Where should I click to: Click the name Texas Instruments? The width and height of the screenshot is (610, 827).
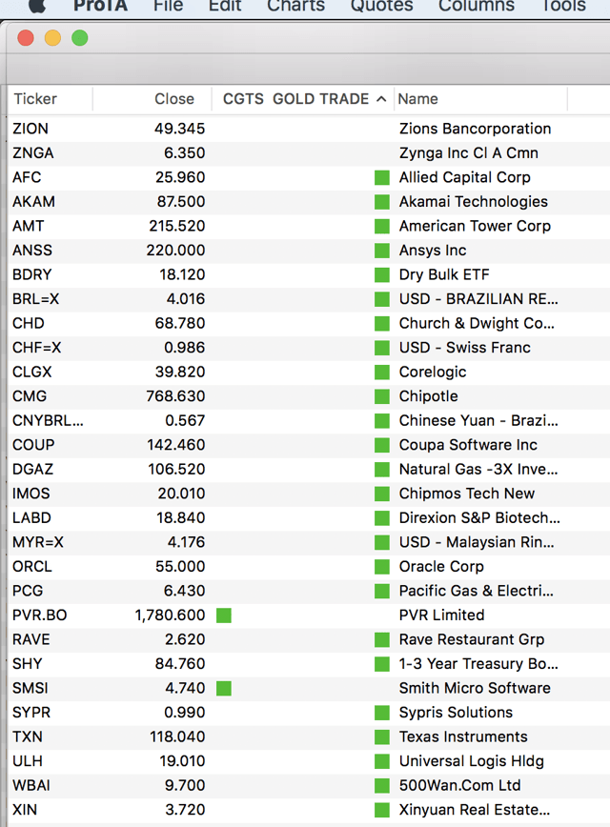pos(463,736)
